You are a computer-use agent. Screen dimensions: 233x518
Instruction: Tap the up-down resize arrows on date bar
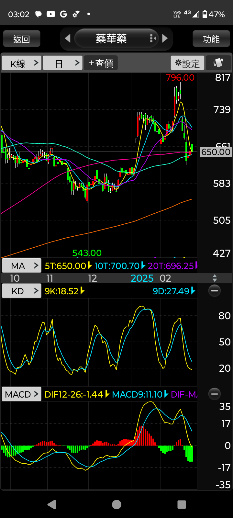click(x=215, y=278)
